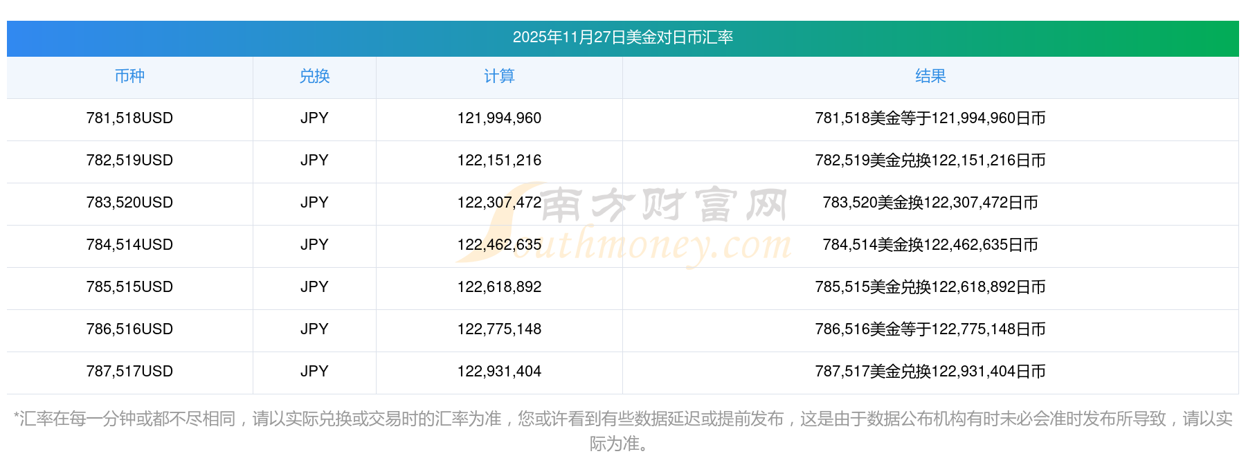Click JPY in the 786,516USD row
This screenshot has height=465, width=1246.
(314, 329)
